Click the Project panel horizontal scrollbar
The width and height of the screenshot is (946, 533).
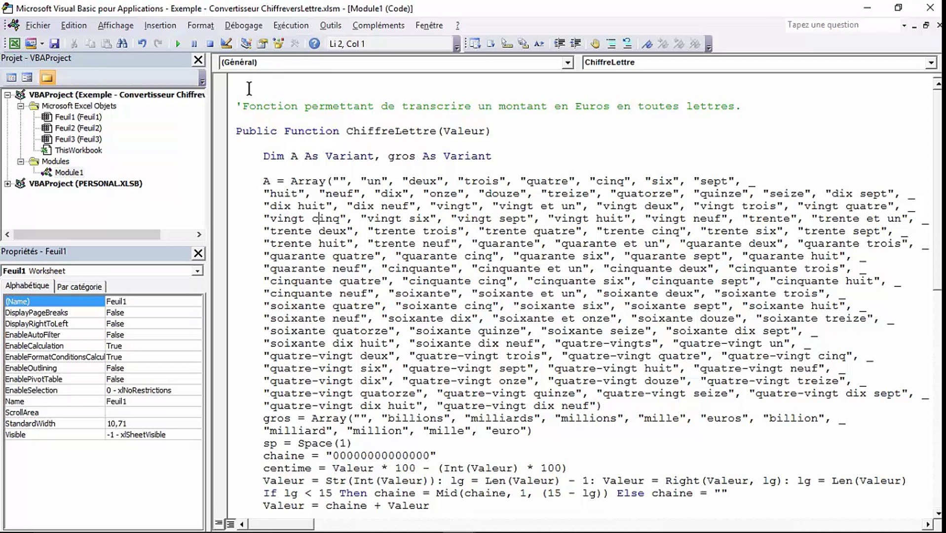[87, 234]
